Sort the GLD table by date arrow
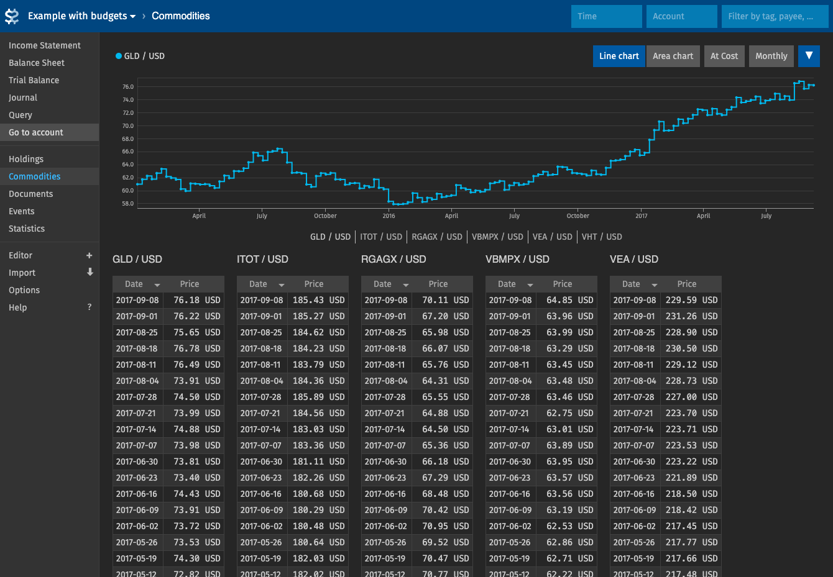833x577 pixels. coord(157,284)
